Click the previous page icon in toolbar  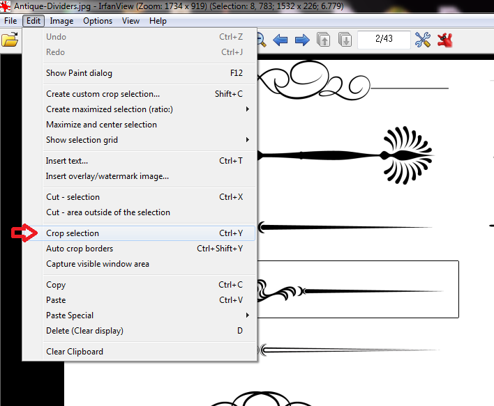point(324,40)
